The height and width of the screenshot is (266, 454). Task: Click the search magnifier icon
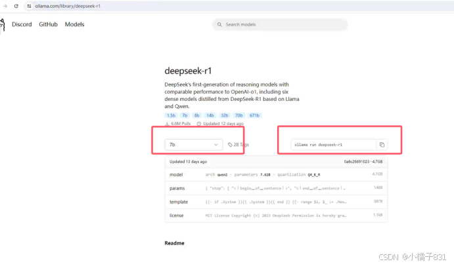point(219,24)
